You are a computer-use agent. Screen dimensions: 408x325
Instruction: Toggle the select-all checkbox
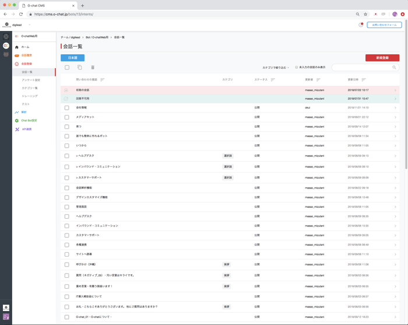[67, 68]
